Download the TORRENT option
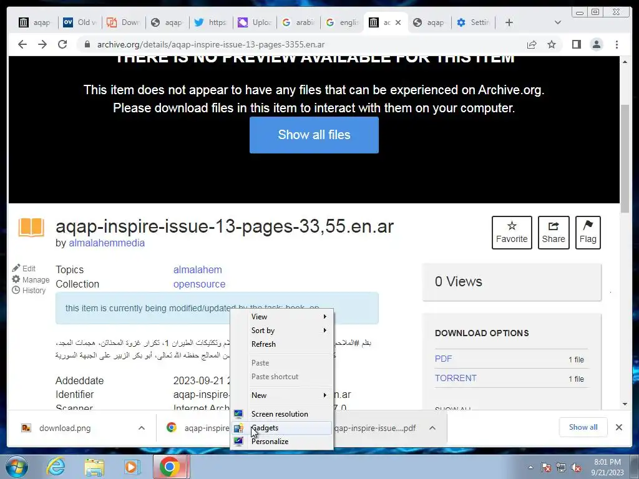 [x=456, y=378]
